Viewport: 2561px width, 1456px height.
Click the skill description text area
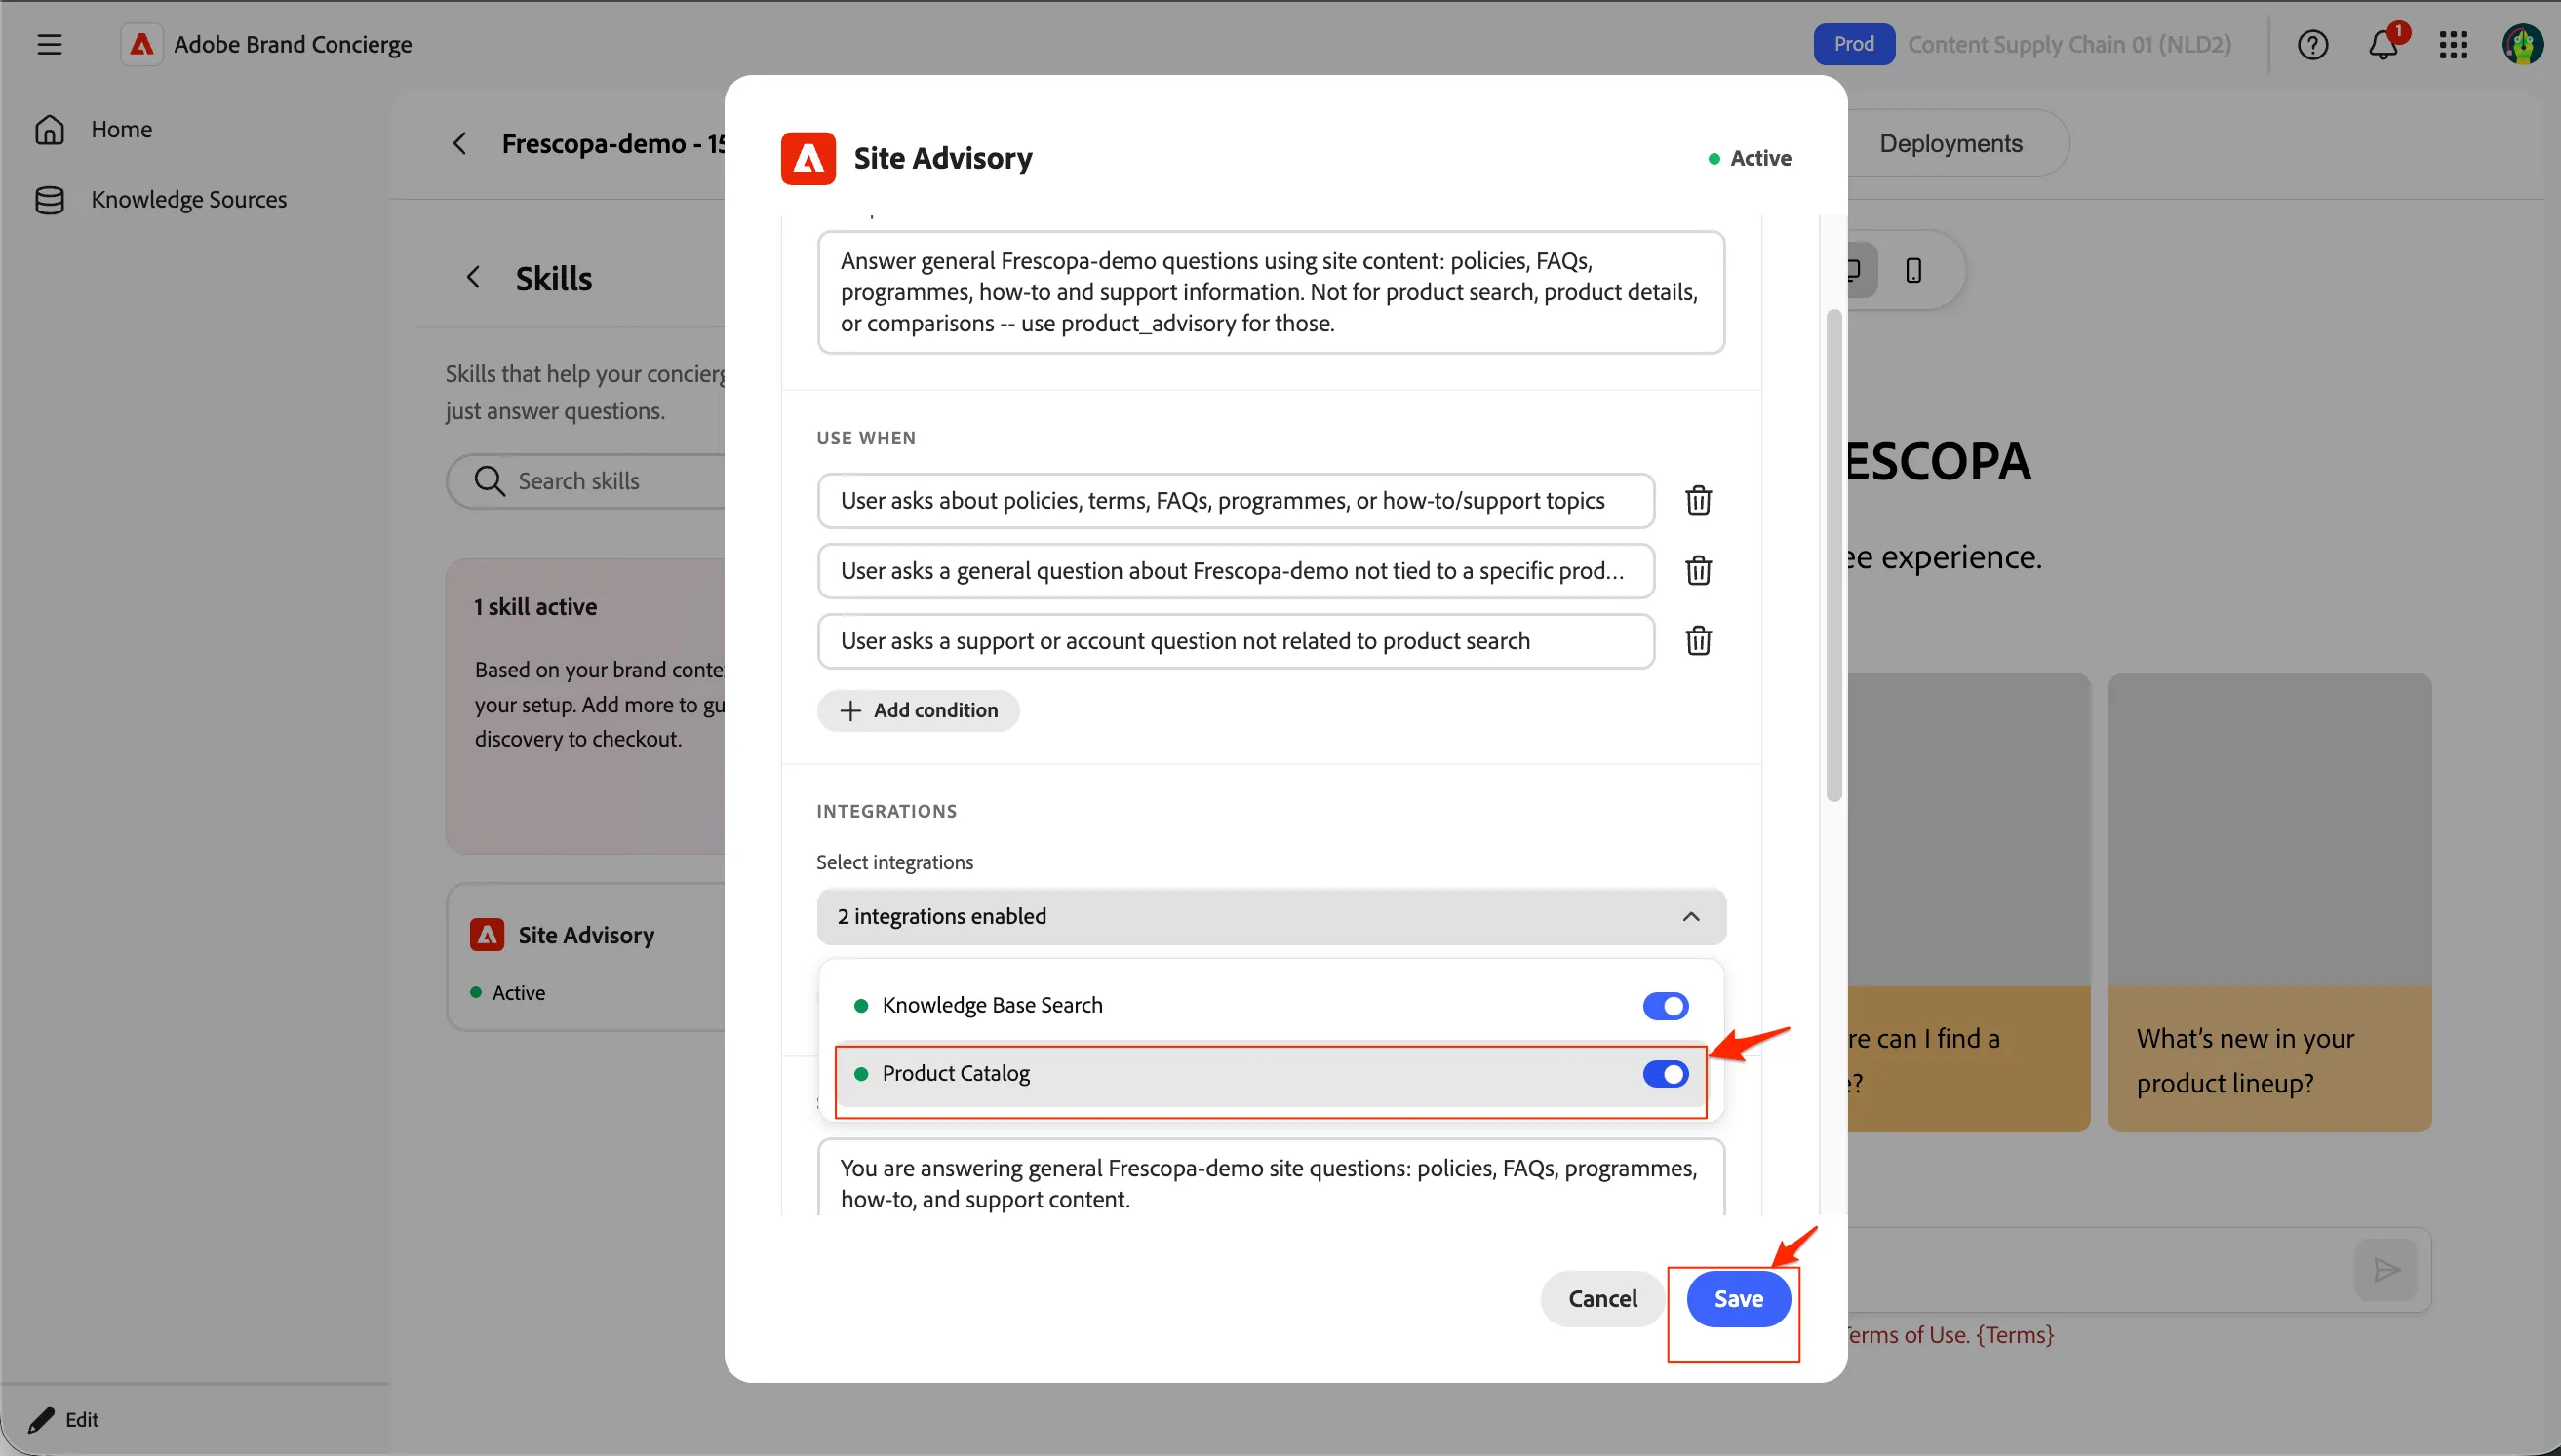tap(1271, 292)
